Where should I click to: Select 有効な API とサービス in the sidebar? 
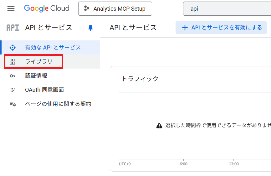pyautogui.click(x=53, y=48)
